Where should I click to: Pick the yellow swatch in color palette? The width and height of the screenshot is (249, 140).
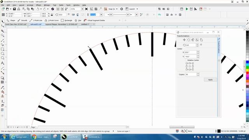(247, 70)
